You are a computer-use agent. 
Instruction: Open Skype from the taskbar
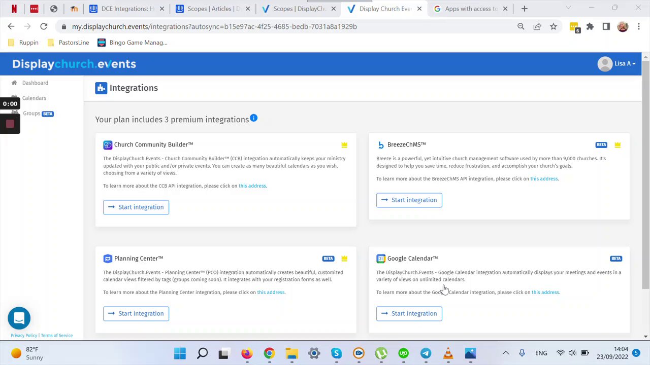[336, 353]
